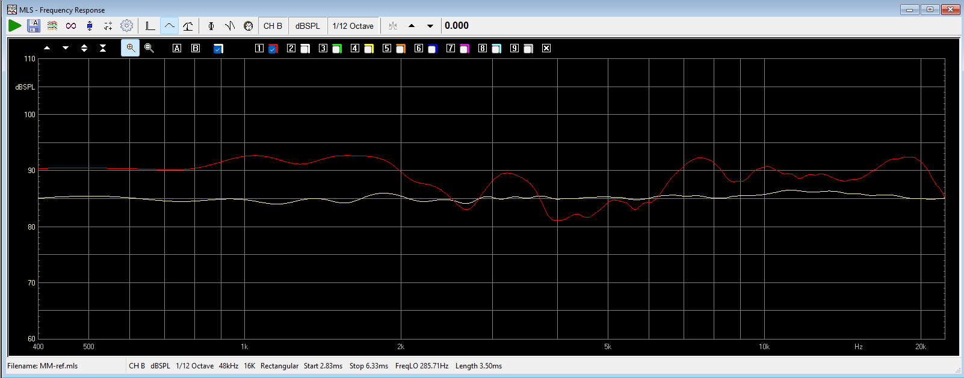The height and width of the screenshot is (378, 964).
Task: Click Start 2.83ms in status bar
Action: [323, 366]
